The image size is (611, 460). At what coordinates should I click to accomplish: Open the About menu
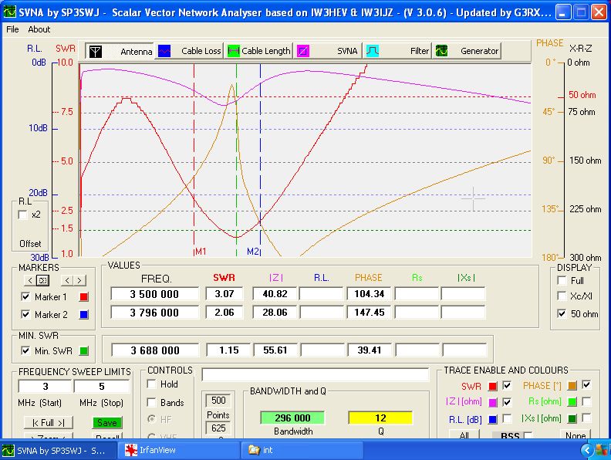(39, 29)
